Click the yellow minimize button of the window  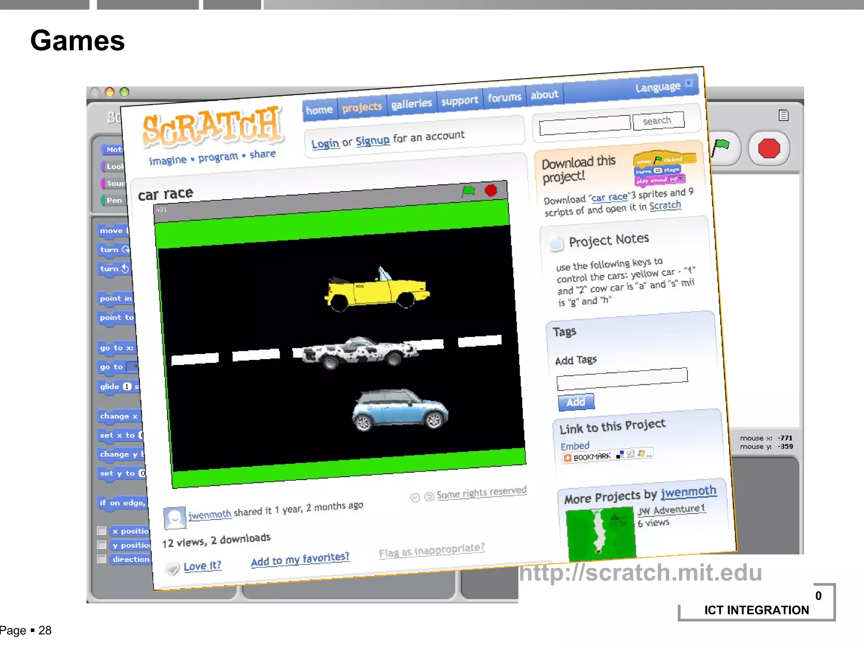110,92
